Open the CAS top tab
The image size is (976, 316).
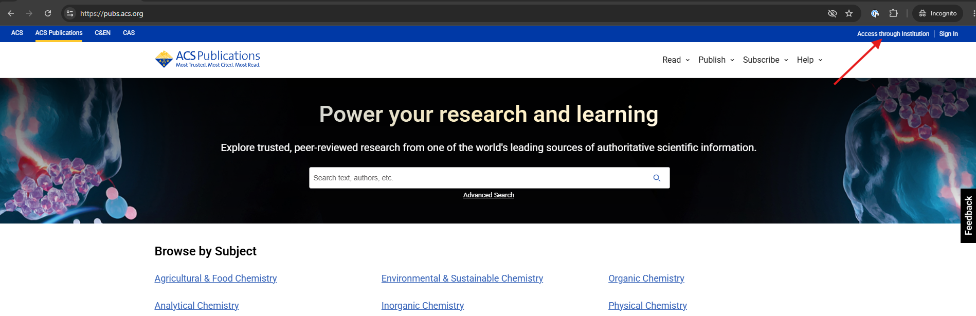129,33
